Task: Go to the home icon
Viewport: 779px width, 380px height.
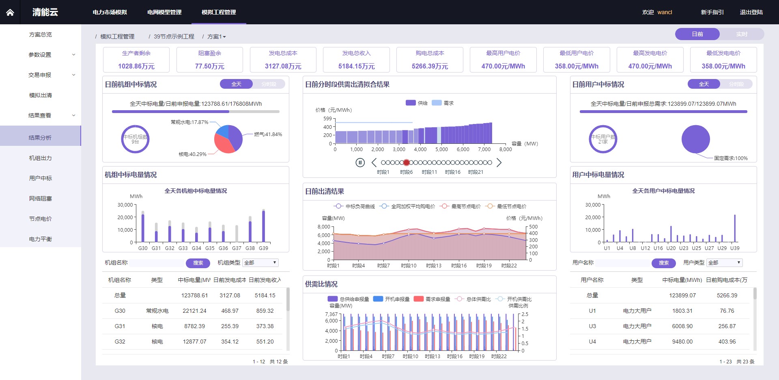Action: [10, 12]
